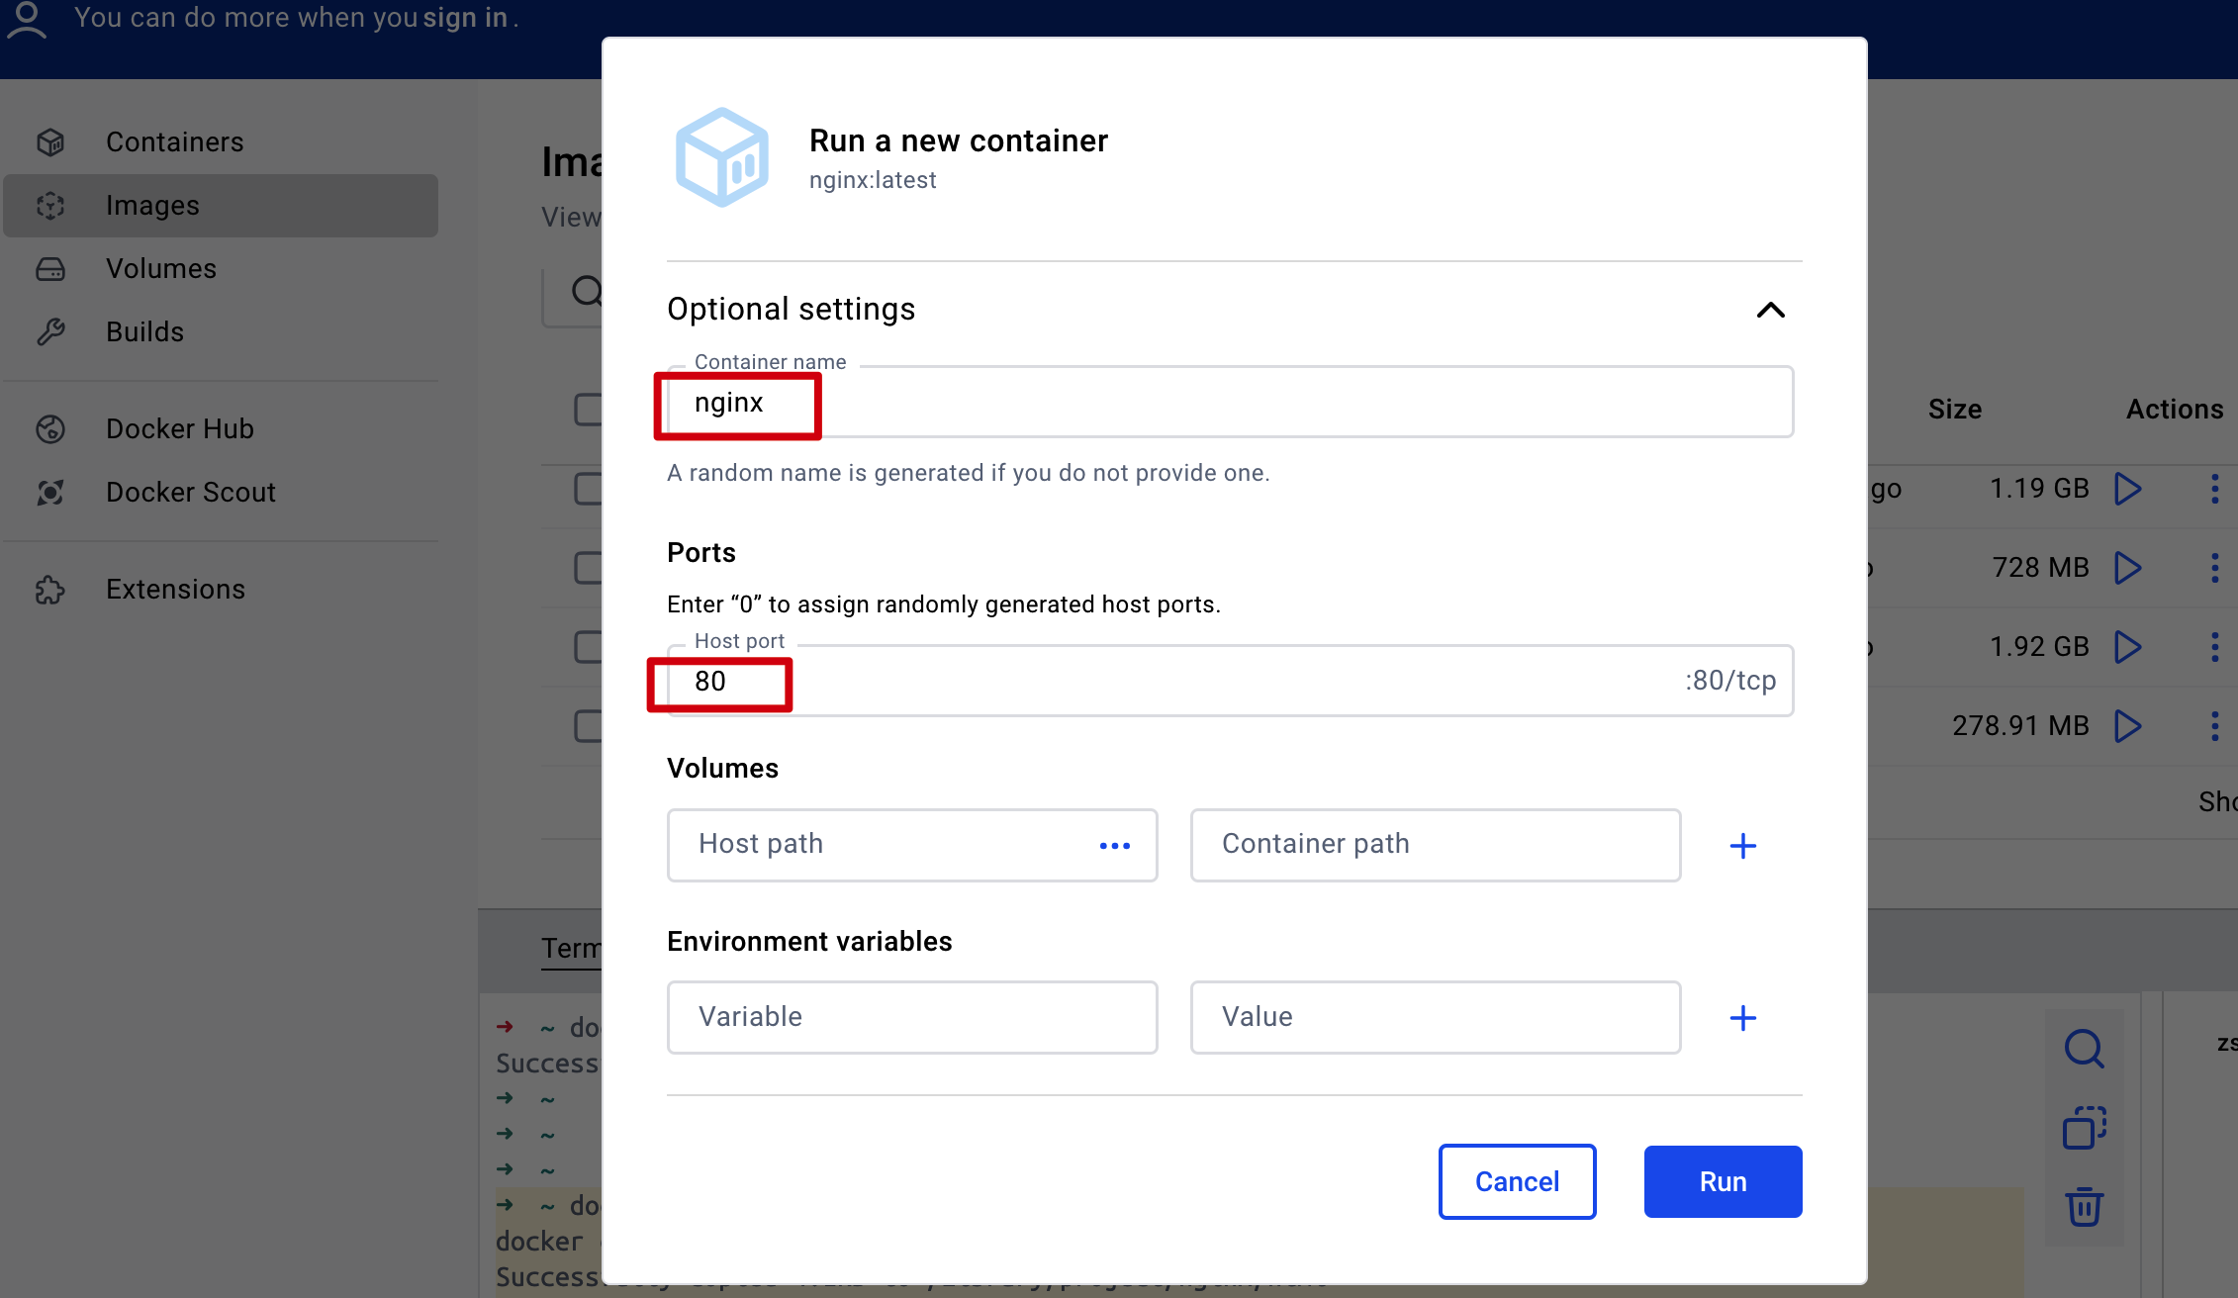This screenshot has height=1298, width=2238.
Task: Add an environment variable with the plus icon
Action: point(1742,1018)
